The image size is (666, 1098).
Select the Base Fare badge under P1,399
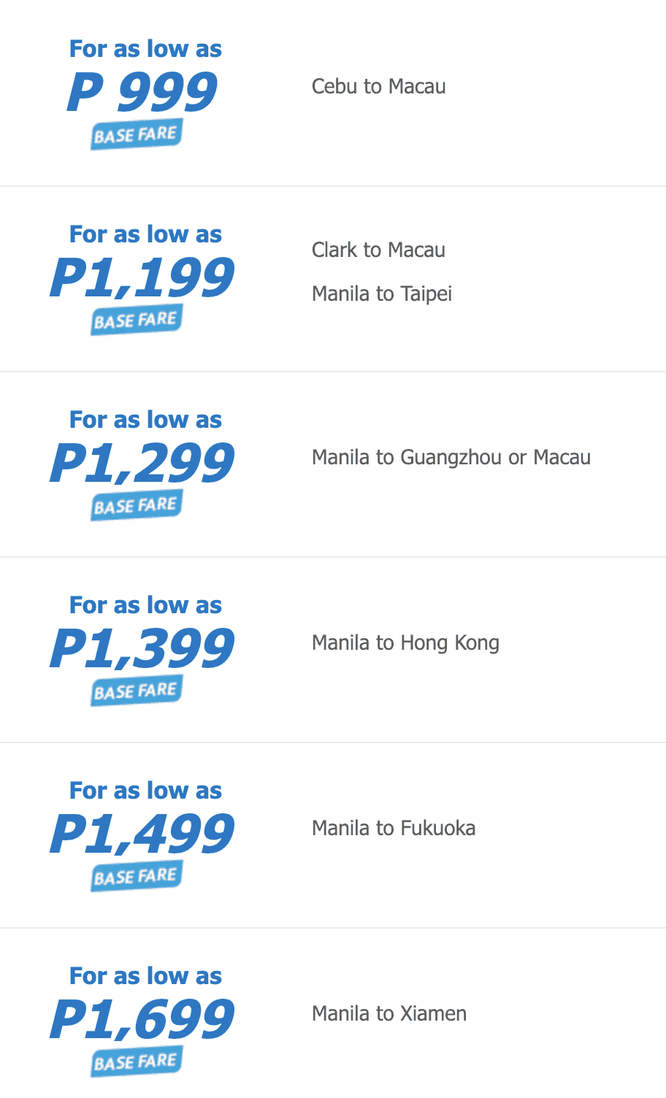pyautogui.click(x=136, y=691)
